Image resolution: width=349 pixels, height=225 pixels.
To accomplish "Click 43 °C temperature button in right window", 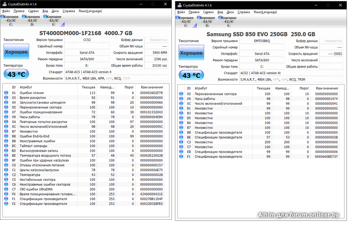I will click(191, 76).
